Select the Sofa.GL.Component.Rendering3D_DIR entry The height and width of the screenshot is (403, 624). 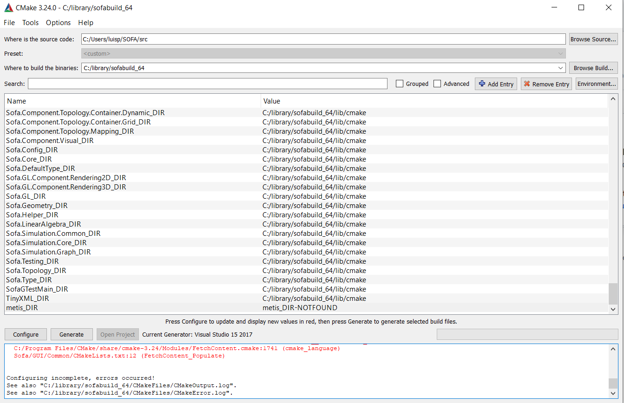click(66, 187)
